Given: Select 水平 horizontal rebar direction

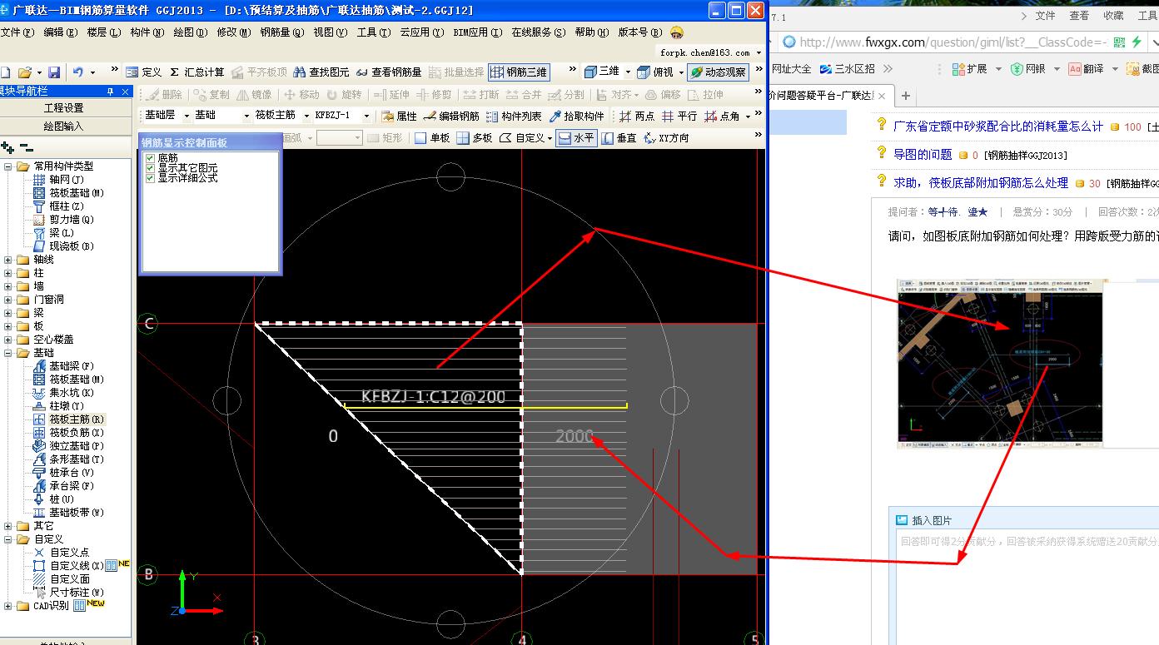Looking at the screenshot, I should pyautogui.click(x=576, y=138).
